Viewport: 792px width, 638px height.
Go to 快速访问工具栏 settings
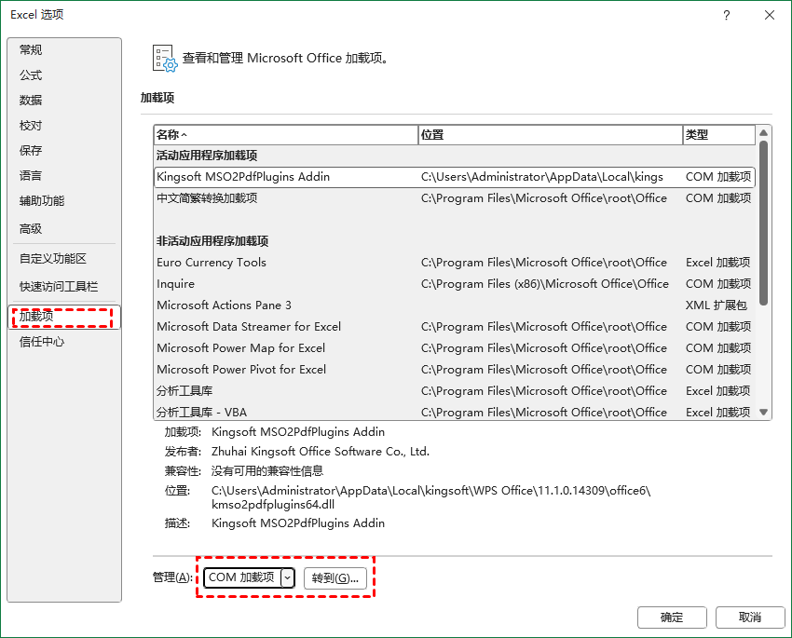tap(64, 287)
